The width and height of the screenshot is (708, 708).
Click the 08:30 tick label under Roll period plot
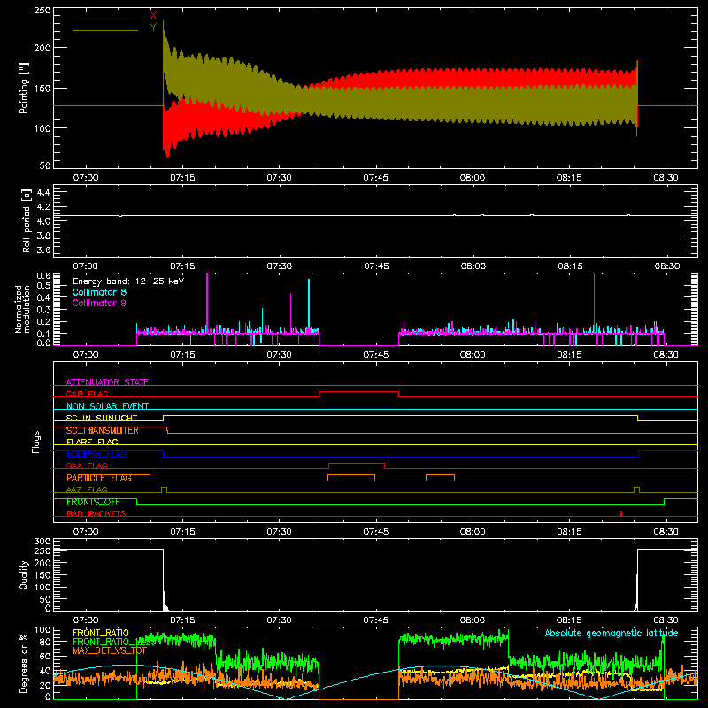point(667,266)
